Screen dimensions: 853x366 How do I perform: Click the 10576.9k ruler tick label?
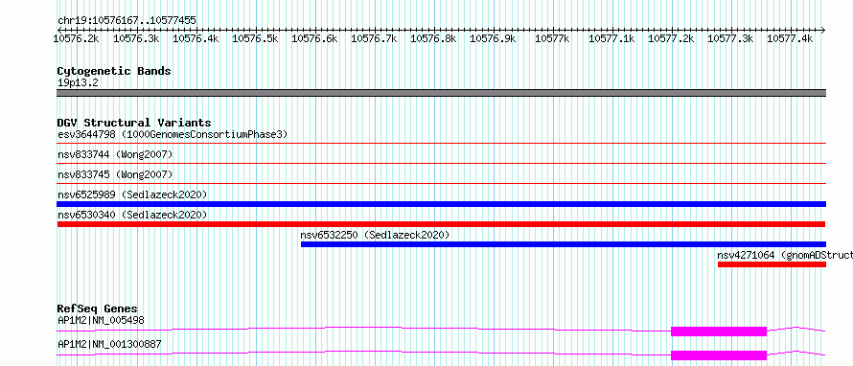point(493,38)
